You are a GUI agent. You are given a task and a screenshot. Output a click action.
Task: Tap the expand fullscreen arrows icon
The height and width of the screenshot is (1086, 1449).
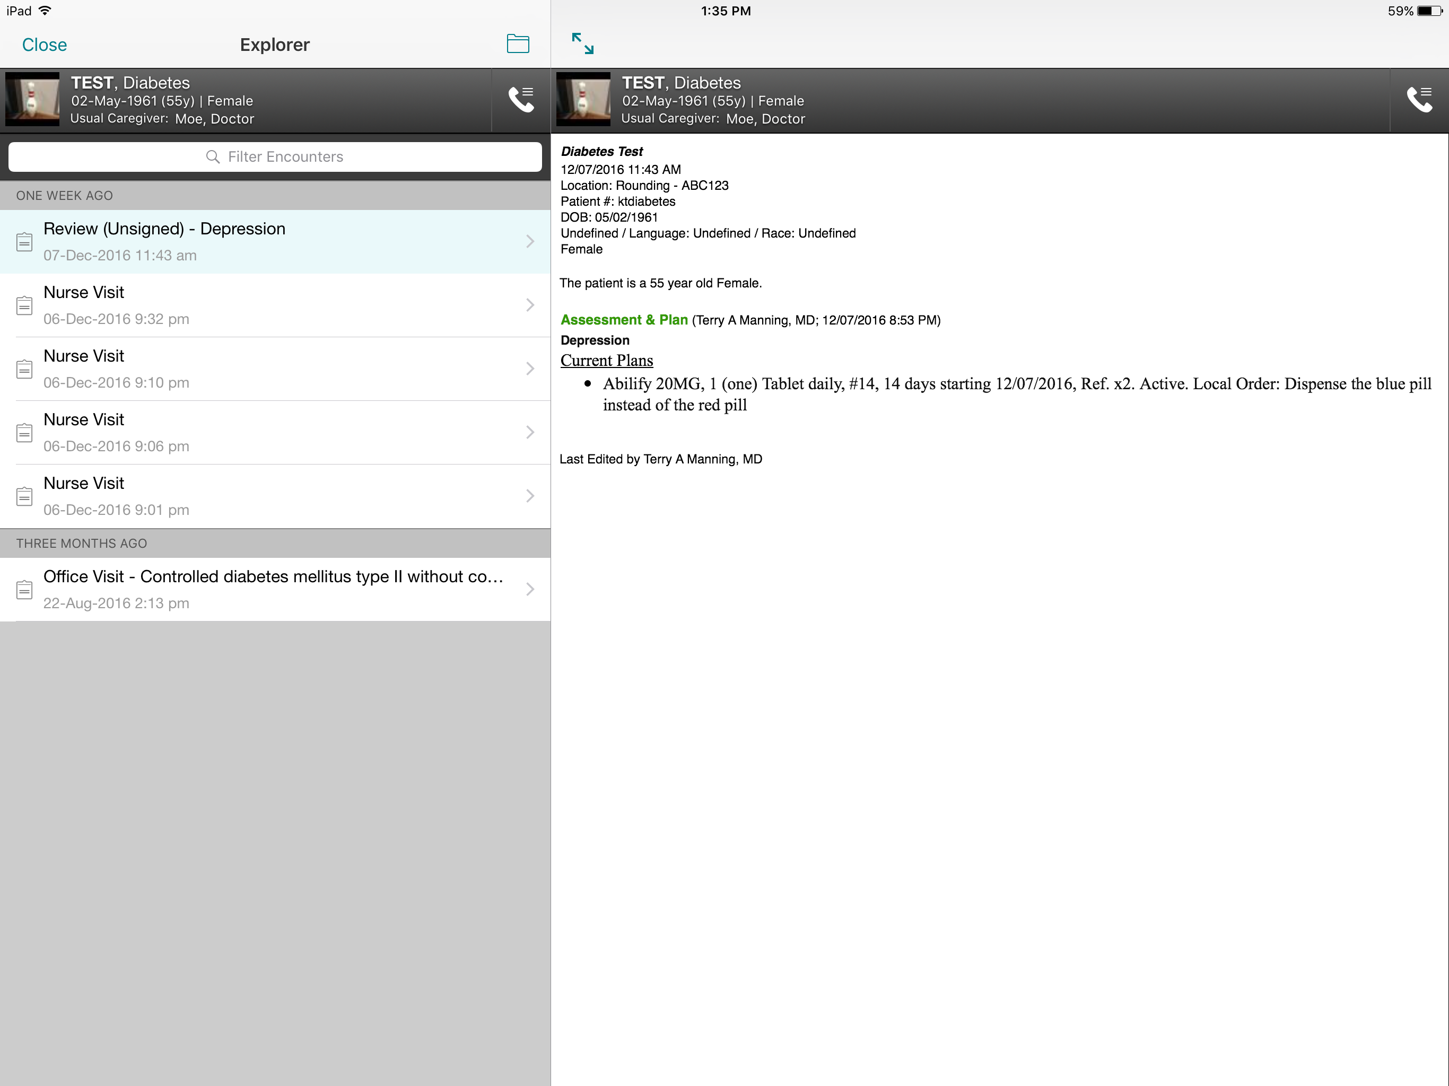pos(582,44)
